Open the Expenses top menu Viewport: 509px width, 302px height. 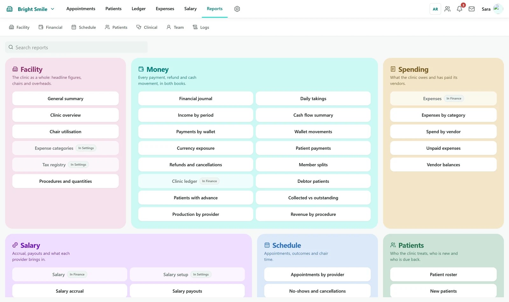(x=165, y=9)
